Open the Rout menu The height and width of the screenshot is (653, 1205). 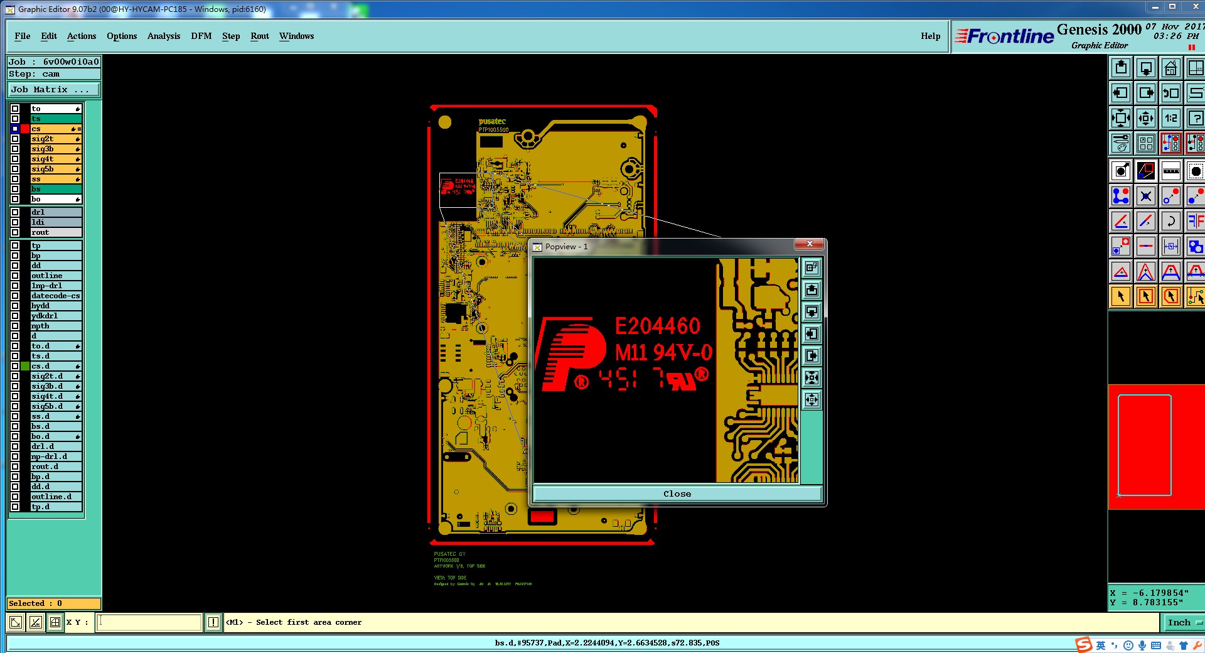pos(260,36)
